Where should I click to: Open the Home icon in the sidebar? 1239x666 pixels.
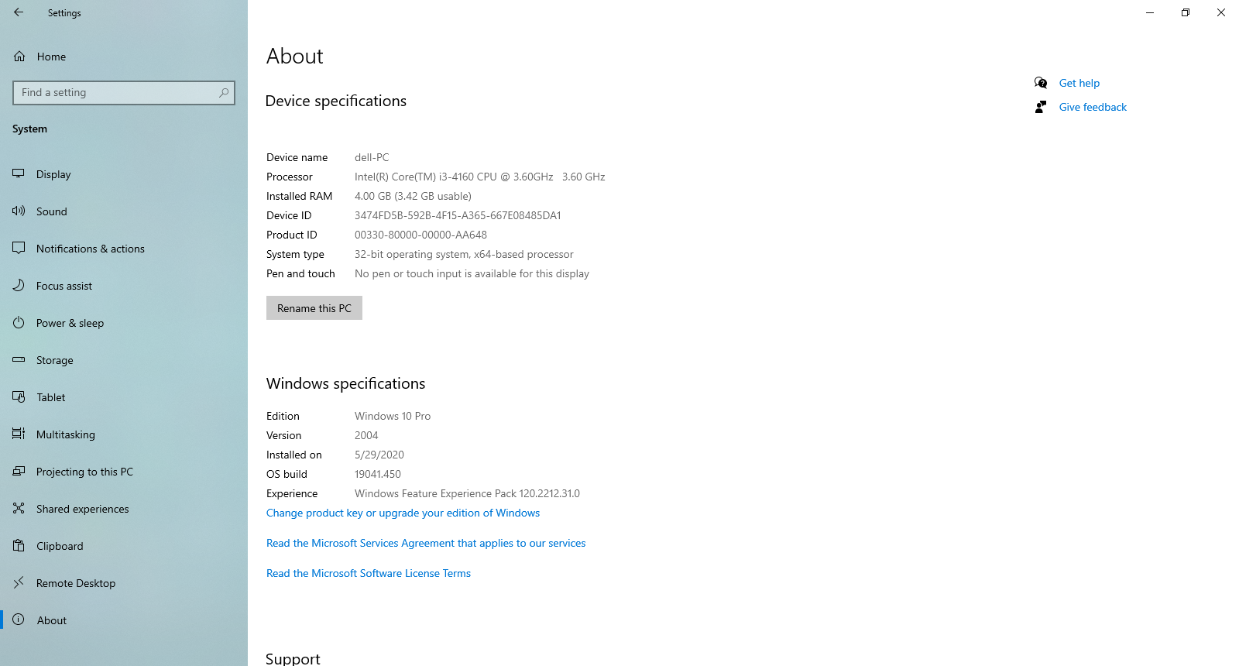point(19,57)
